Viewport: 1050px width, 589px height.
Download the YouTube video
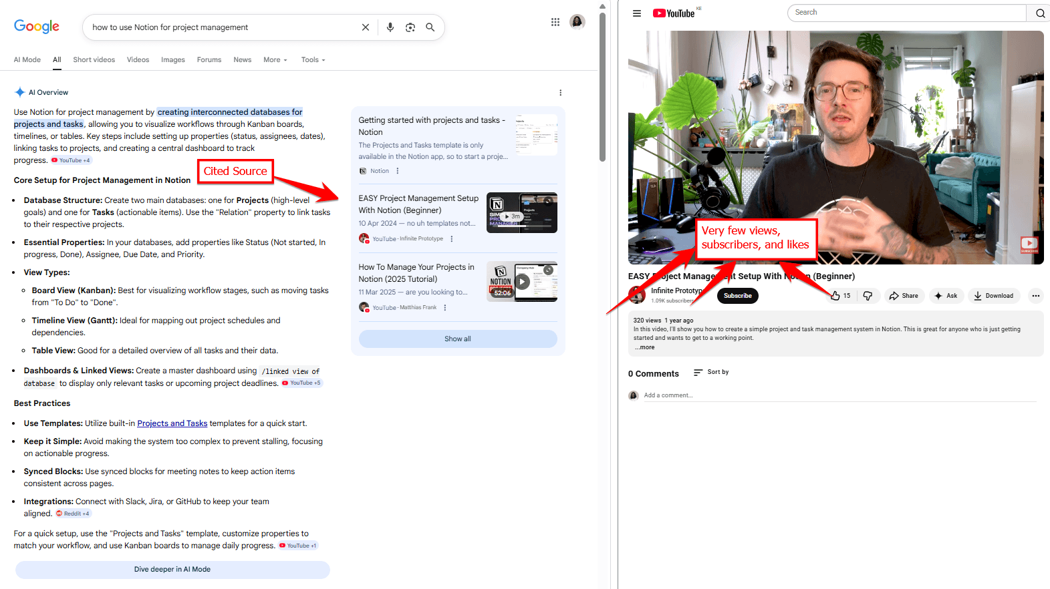(x=994, y=296)
